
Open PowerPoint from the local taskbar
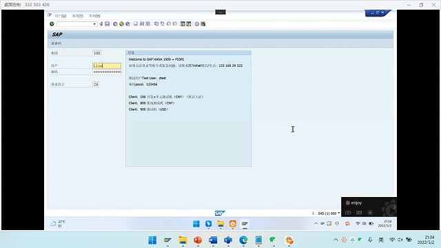198,240
